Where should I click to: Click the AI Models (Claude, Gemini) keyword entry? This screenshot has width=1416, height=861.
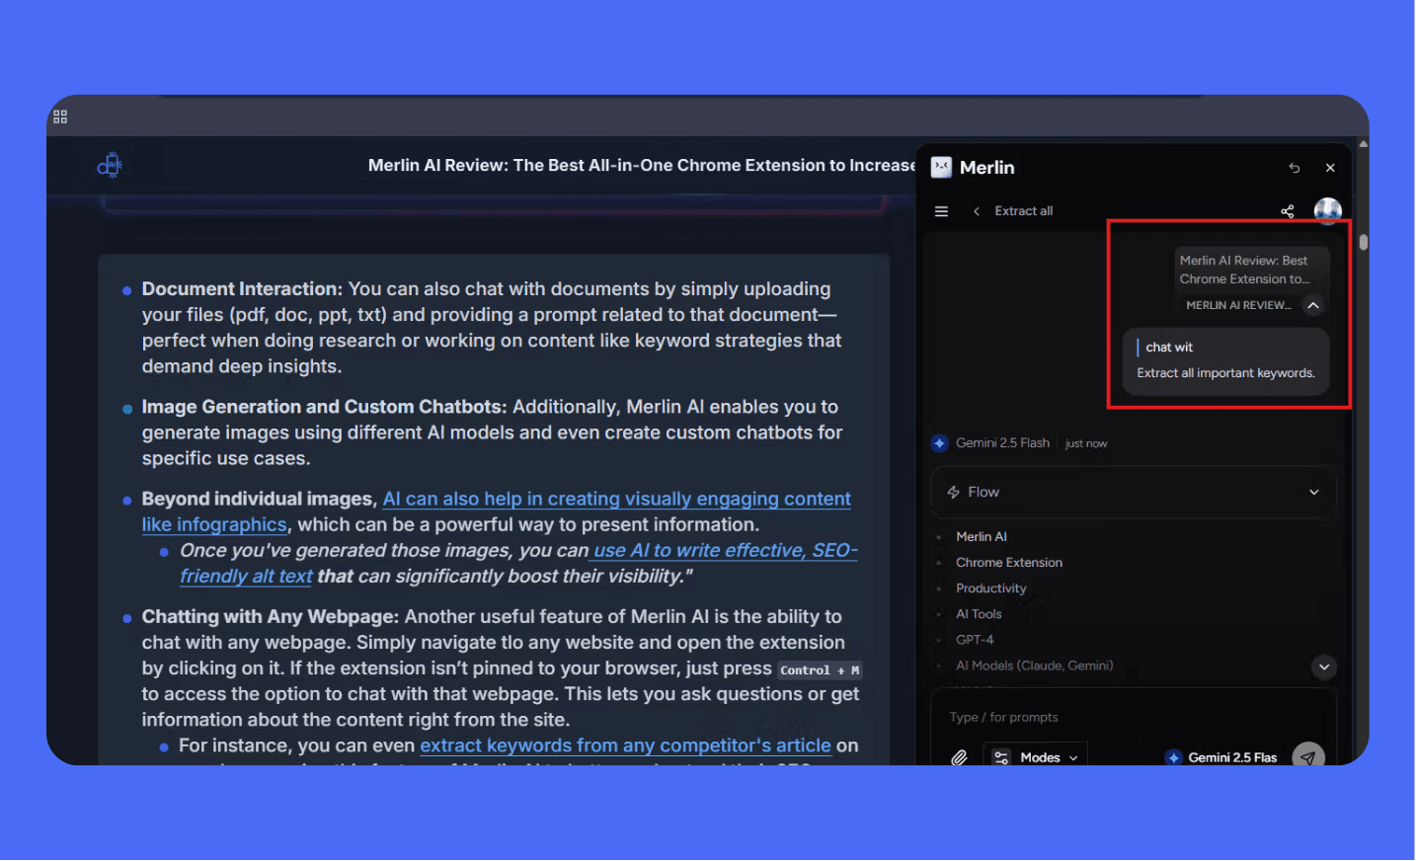pos(1035,665)
